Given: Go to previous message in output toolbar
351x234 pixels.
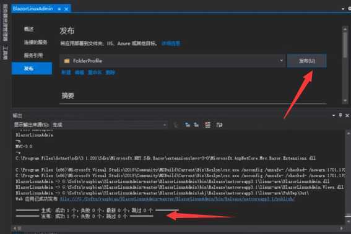Looking at the screenshot, I should tap(188, 125).
